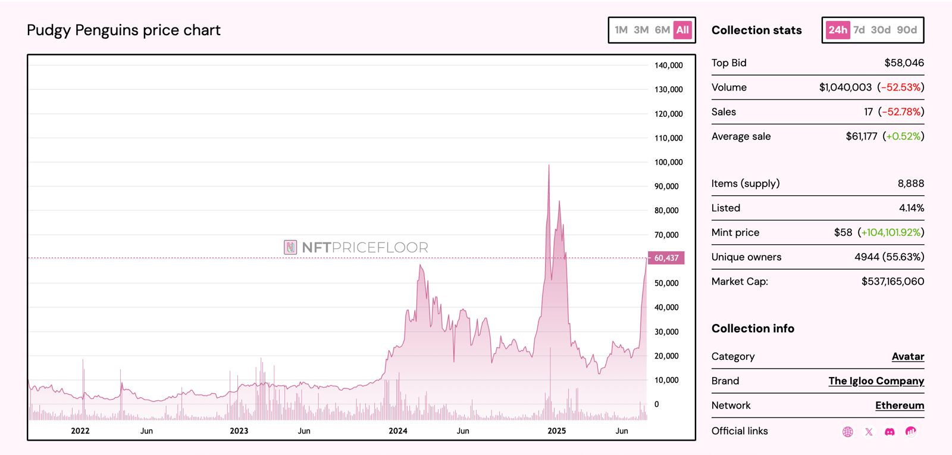Click the 140,000 y-axis label
This screenshot has height=455, width=952.
[x=669, y=66]
